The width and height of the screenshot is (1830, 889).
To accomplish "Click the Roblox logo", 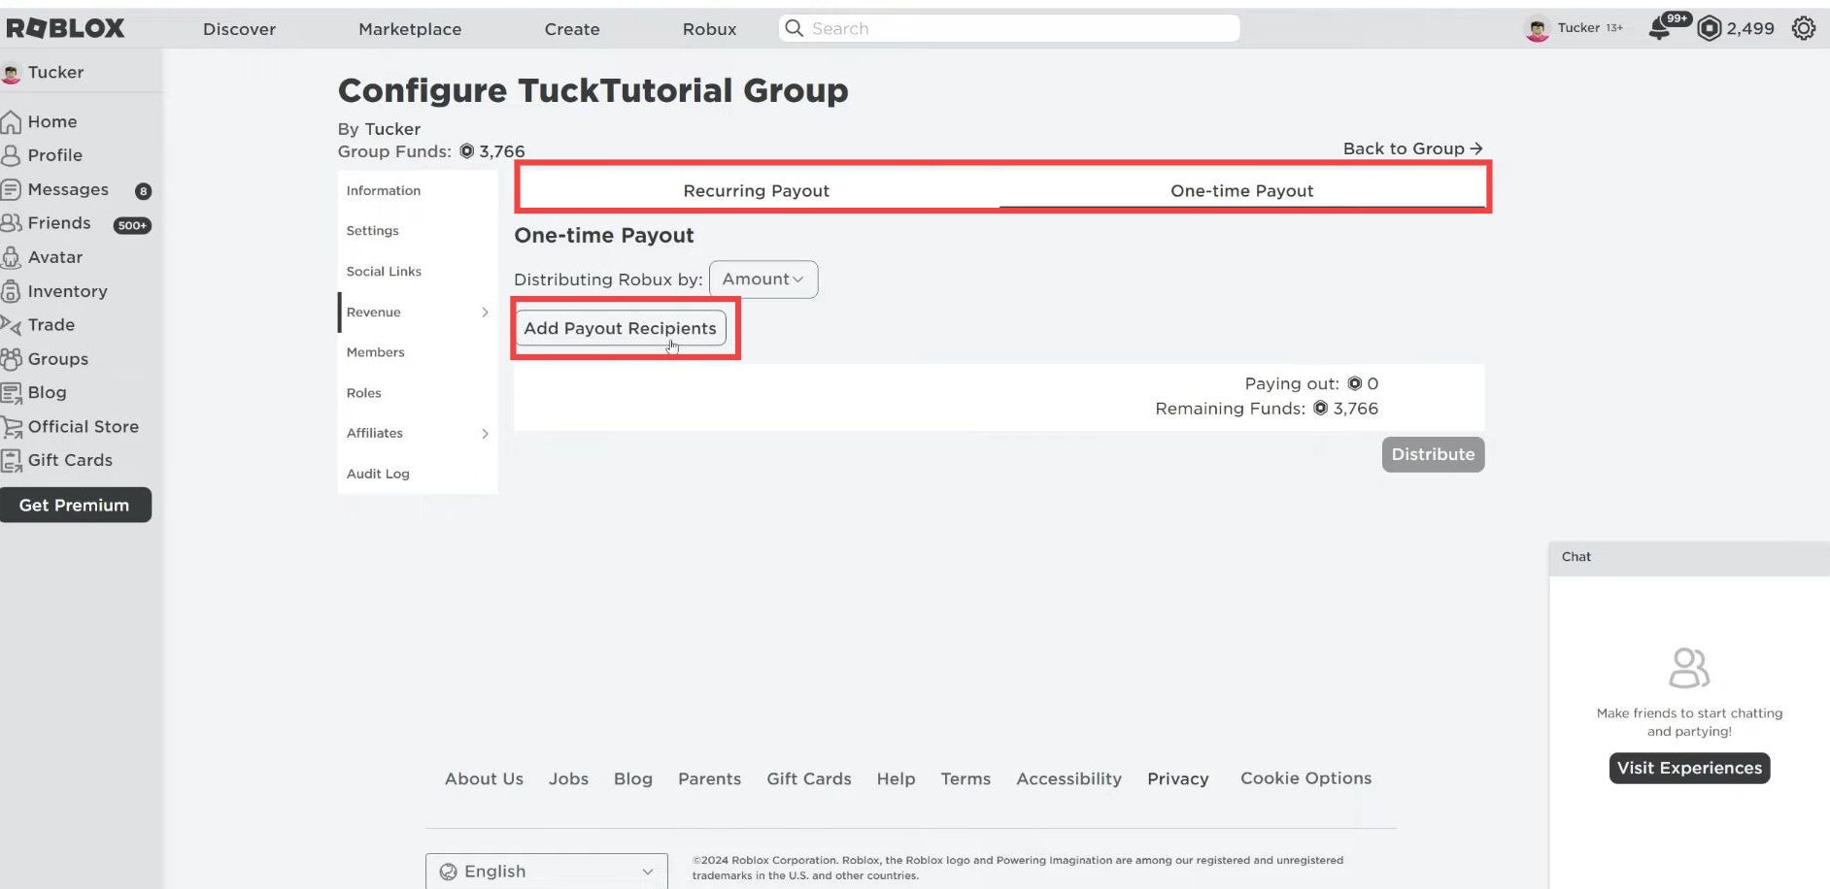I will tap(65, 28).
